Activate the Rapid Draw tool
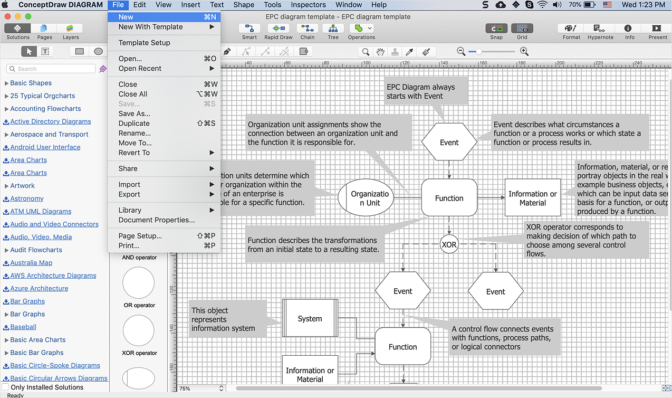Screen dimensions: 672x398 click(x=278, y=29)
